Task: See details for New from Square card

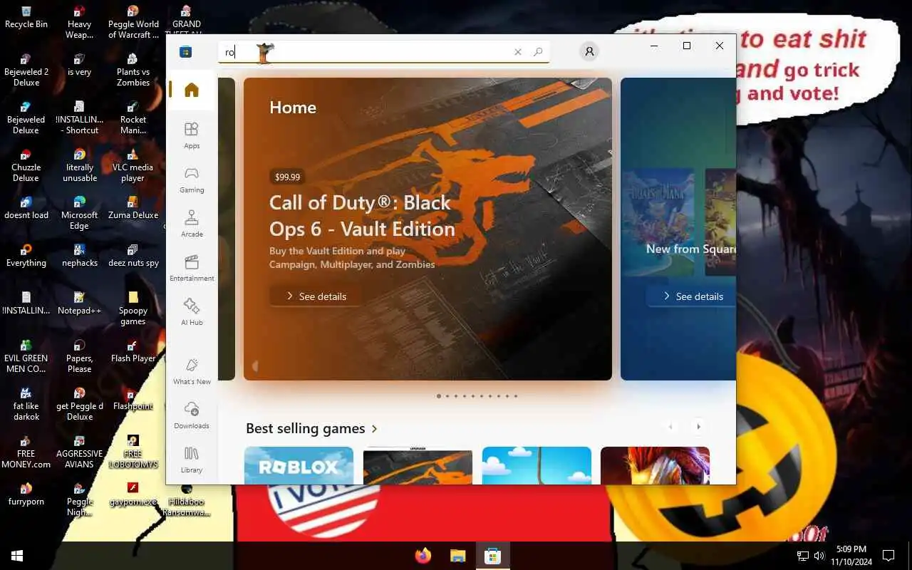Action: coord(691,296)
